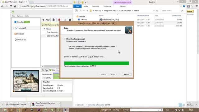Click the Stop torrent square icon
Viewport: 199px width, 112px height.
click(x=70, y=20)
